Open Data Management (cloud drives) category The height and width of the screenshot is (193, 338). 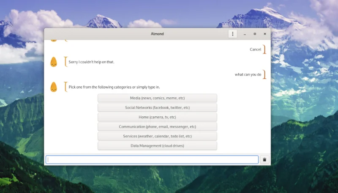(157, 146)
